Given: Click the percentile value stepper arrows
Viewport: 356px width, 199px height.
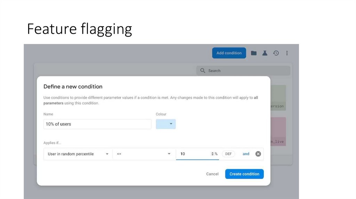Looking at the screenshot, I should coord(212,154).
